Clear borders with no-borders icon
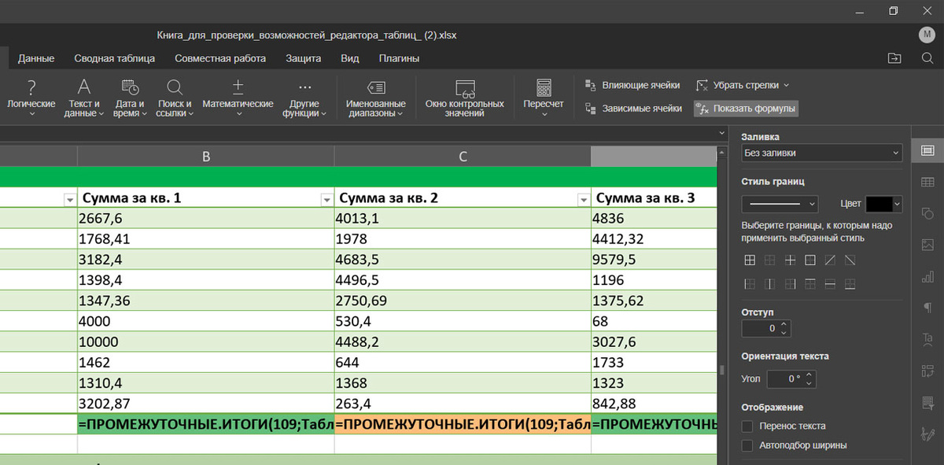Screen dimensions: 944x465 click(770, 260)
